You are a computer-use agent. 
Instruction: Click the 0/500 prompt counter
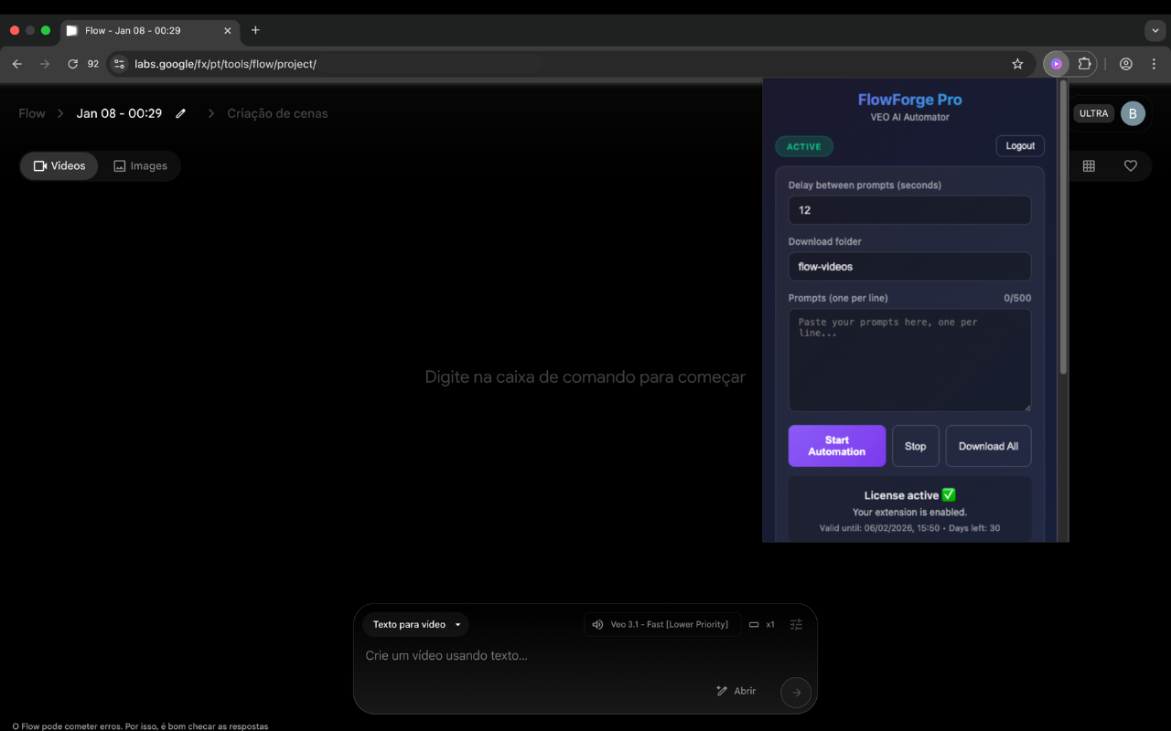click(1017, 298)
